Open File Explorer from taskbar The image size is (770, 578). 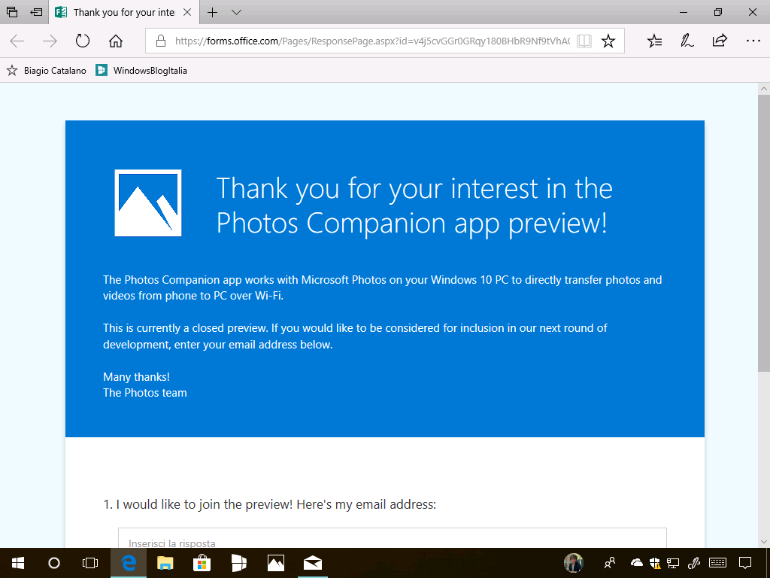165,563
